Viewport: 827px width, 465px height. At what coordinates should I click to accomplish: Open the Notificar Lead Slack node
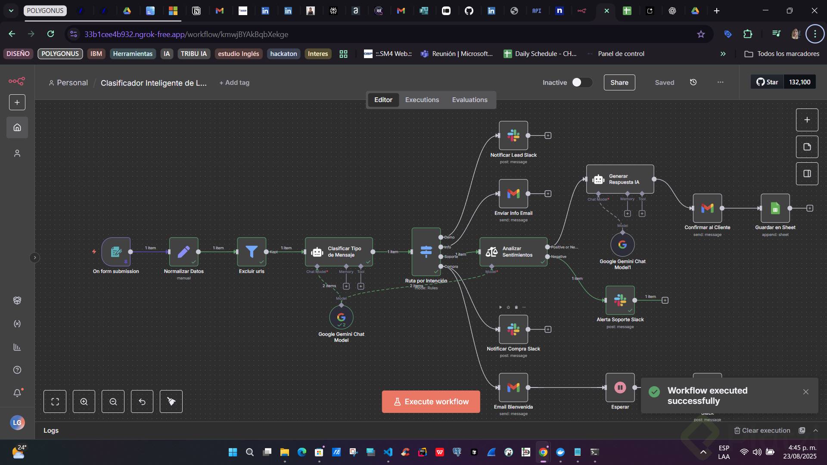(513, 136)
